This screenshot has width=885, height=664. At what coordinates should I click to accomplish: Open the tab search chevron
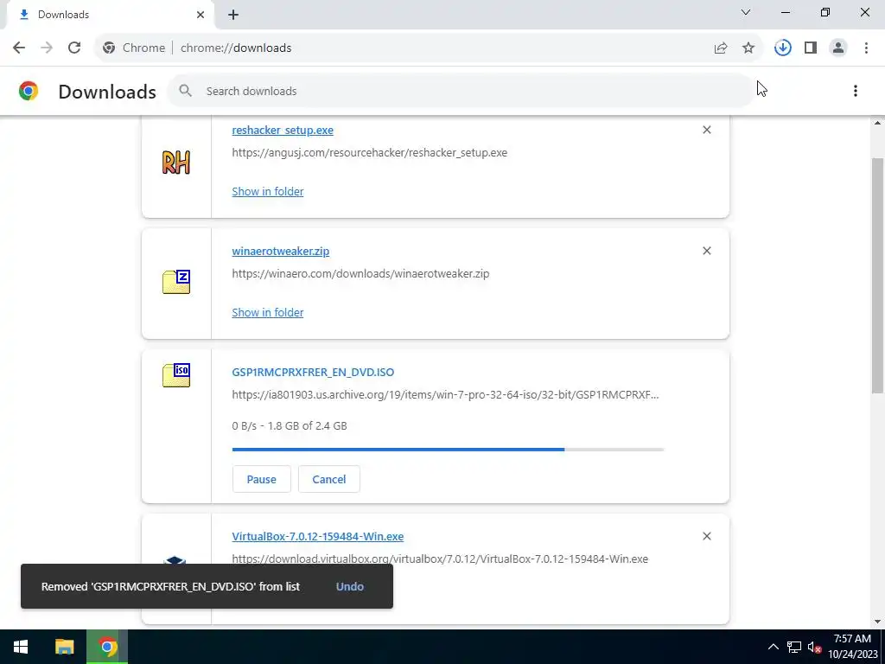[x=746, y=12]
